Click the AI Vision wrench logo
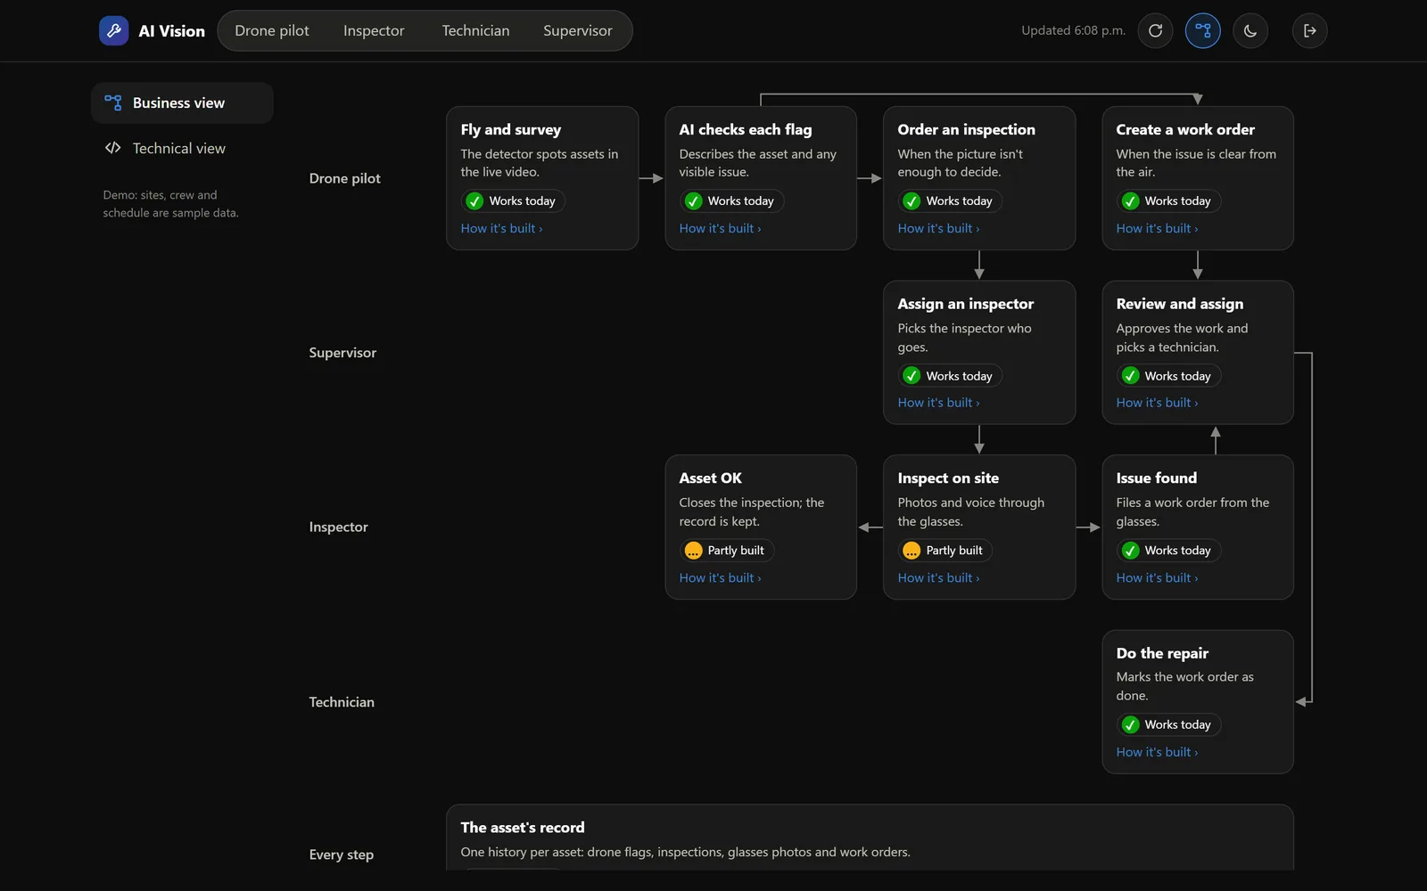The image size is (1427, 891). (x=113, y=30)
